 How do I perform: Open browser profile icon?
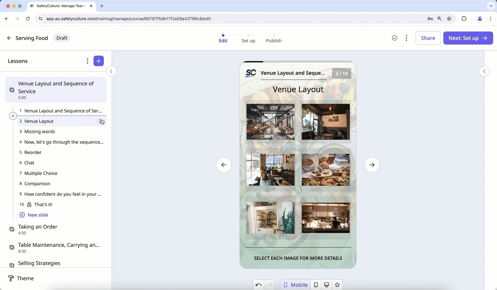(480, 19)
